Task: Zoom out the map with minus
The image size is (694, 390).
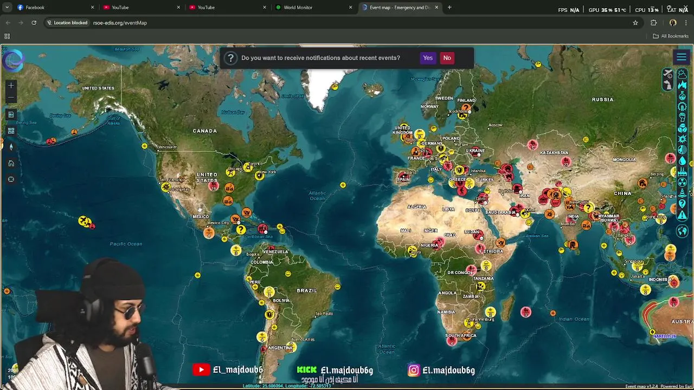Action: [x=11, y=97]
